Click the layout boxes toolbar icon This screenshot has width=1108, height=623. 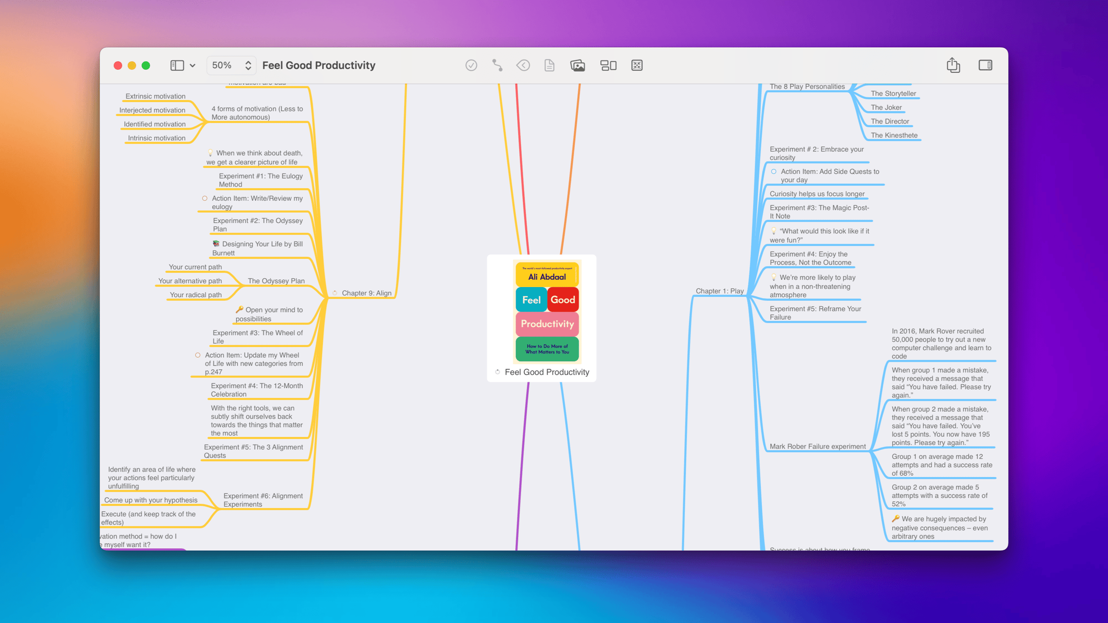click(608, 66)
